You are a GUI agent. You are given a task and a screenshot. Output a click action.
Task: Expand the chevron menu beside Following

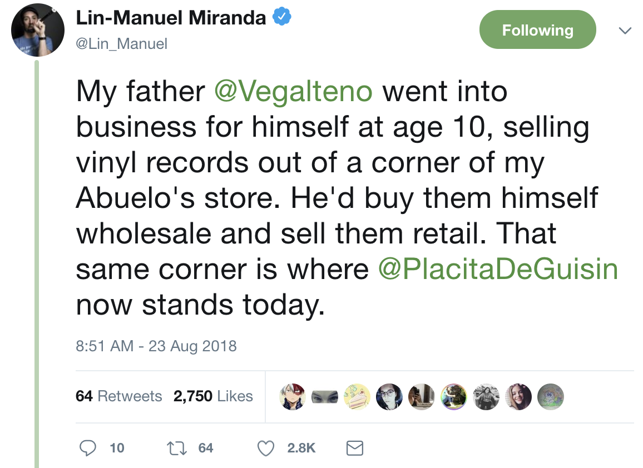(625, 31)
